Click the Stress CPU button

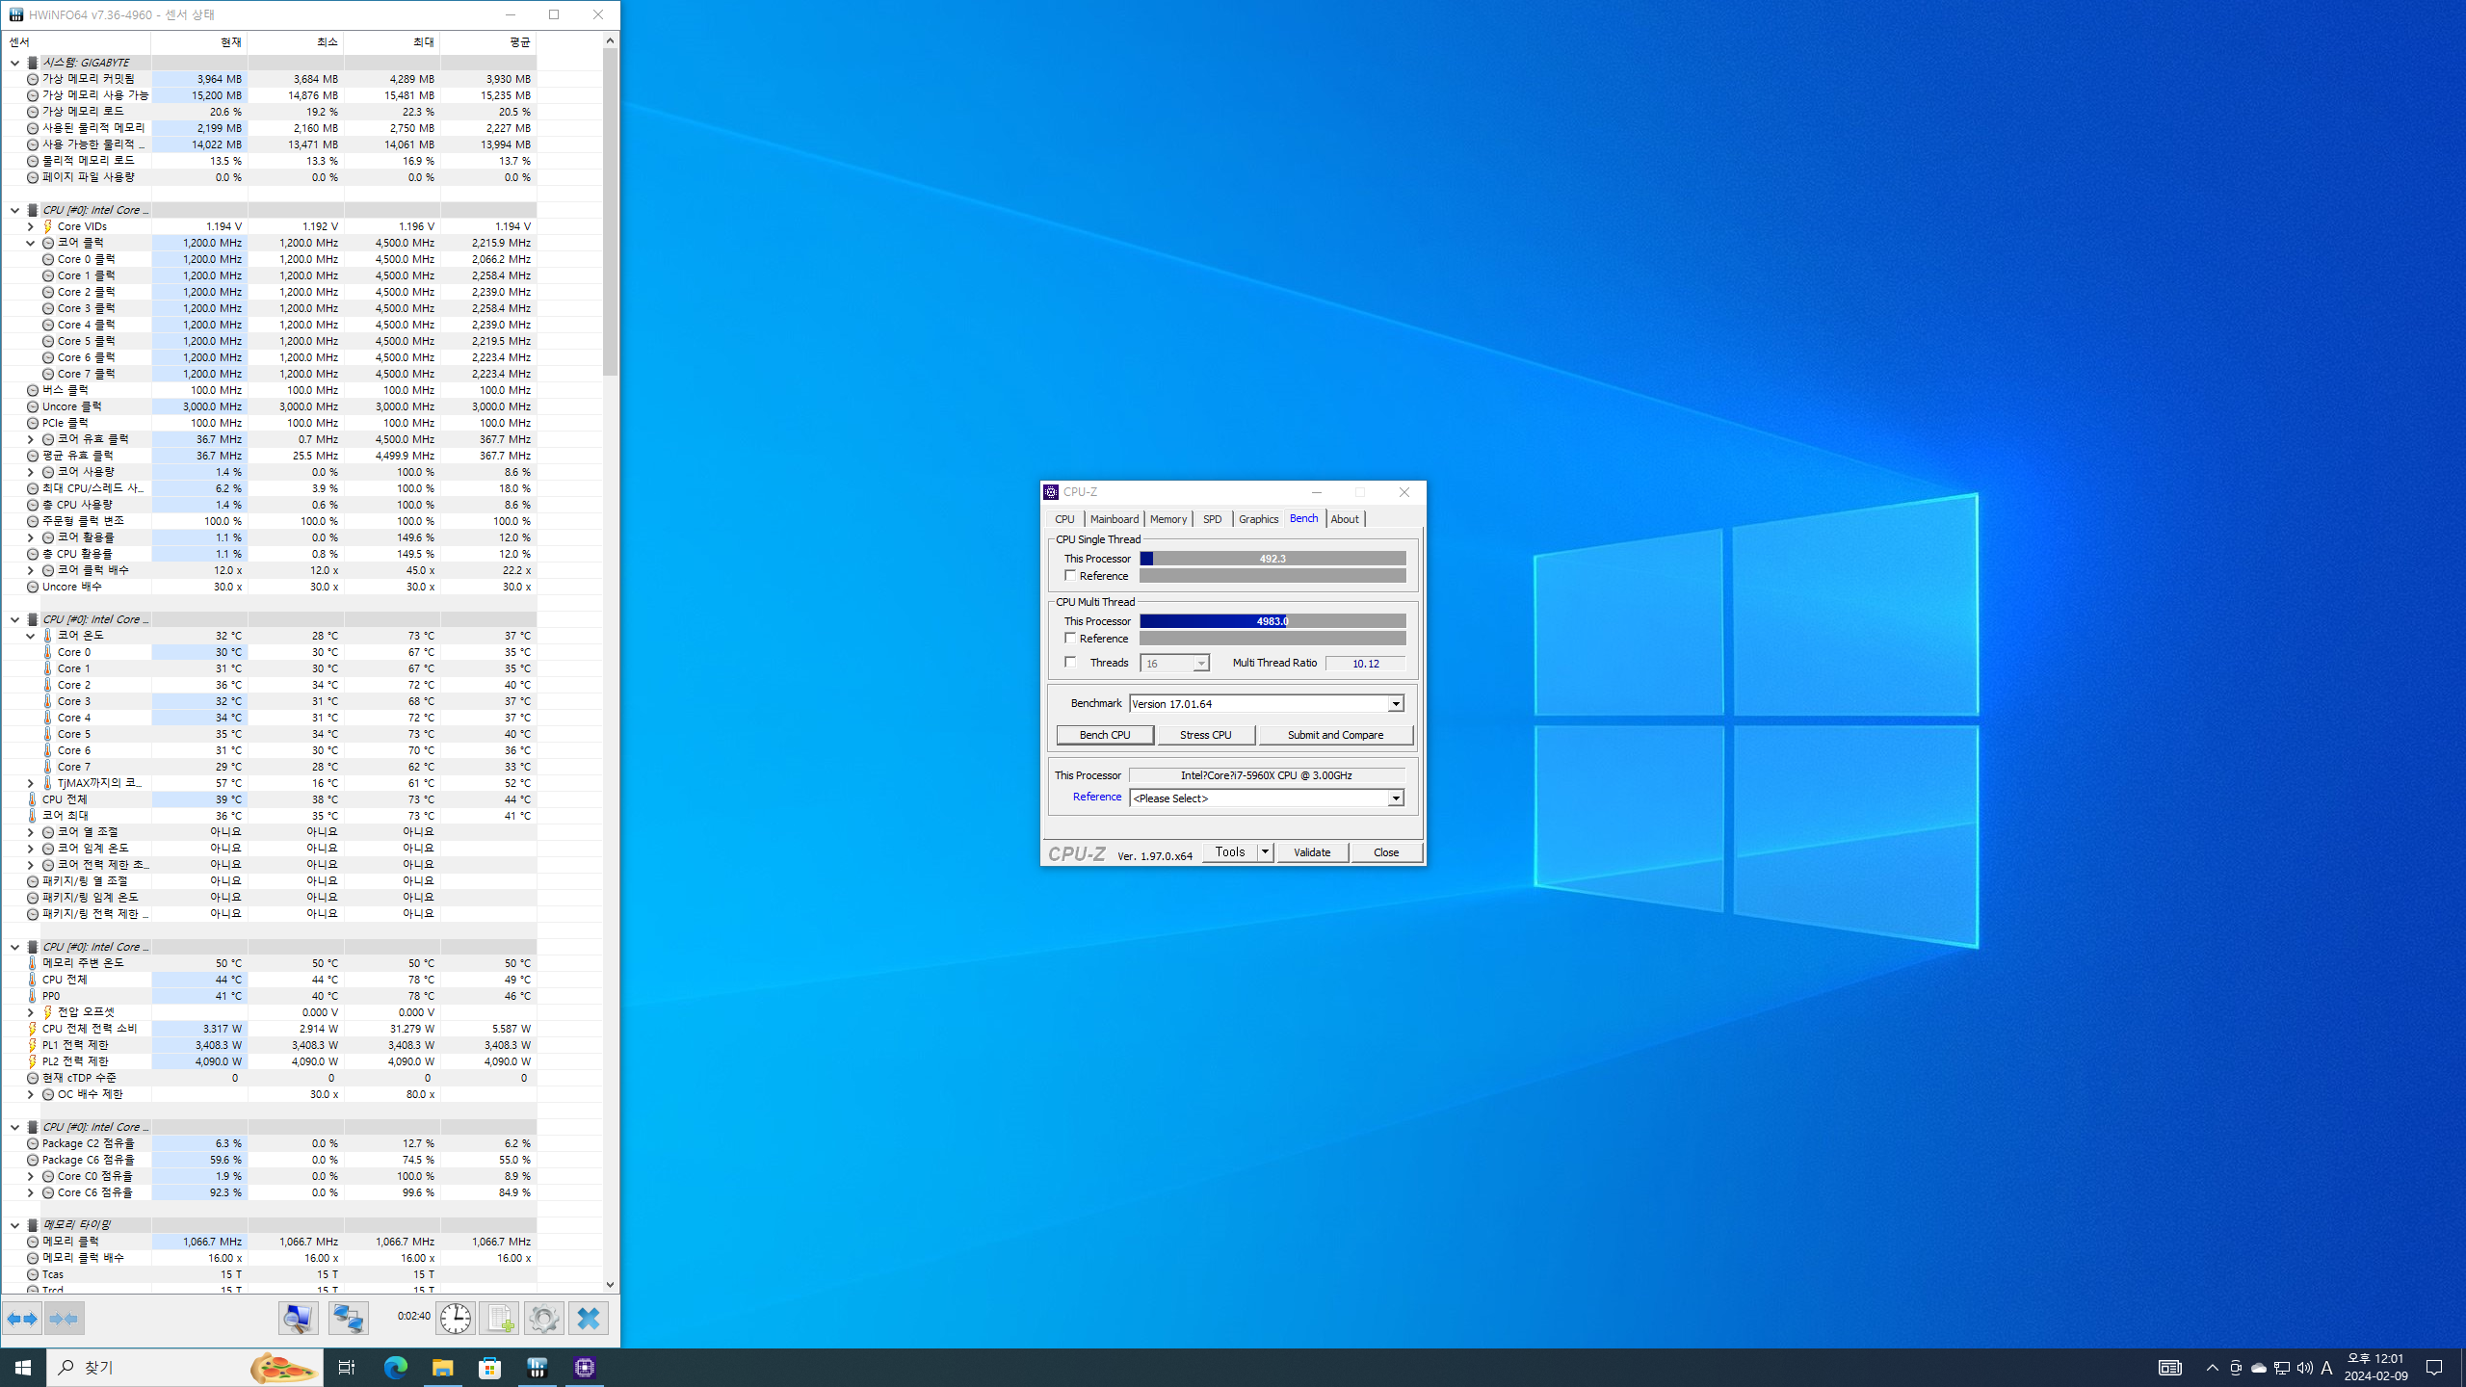pos(1205,735)
